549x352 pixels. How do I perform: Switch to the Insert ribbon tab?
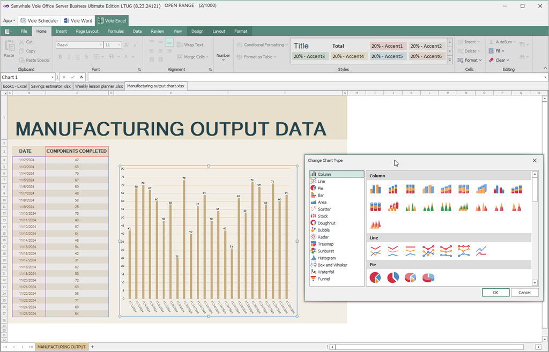point(61,31)
